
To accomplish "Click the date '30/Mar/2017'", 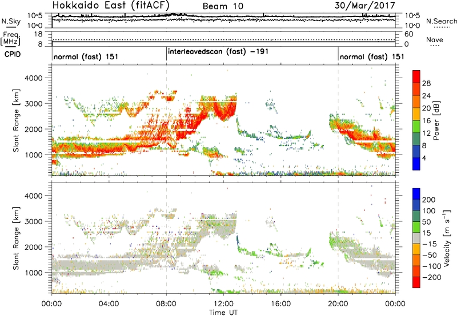I will [x=364, y=5].
